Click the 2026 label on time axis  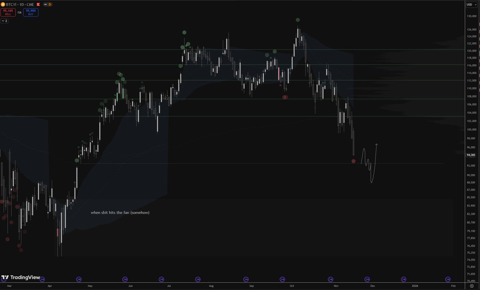click(x=415, y=286)
